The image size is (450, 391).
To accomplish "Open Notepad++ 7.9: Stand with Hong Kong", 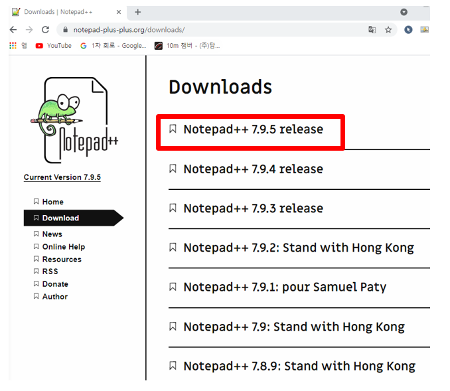I will 294,327.
